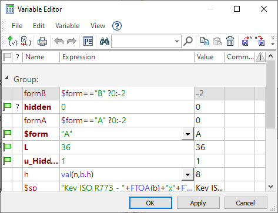278x213 pixels.
Task: Select the L variable name
Action: [x=26, y=147]
